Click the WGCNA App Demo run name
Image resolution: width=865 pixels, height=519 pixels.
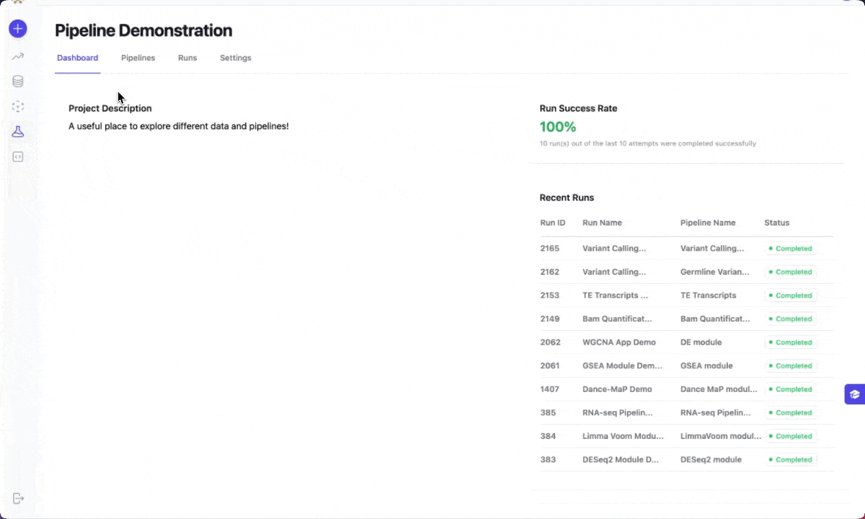(619, 342)
